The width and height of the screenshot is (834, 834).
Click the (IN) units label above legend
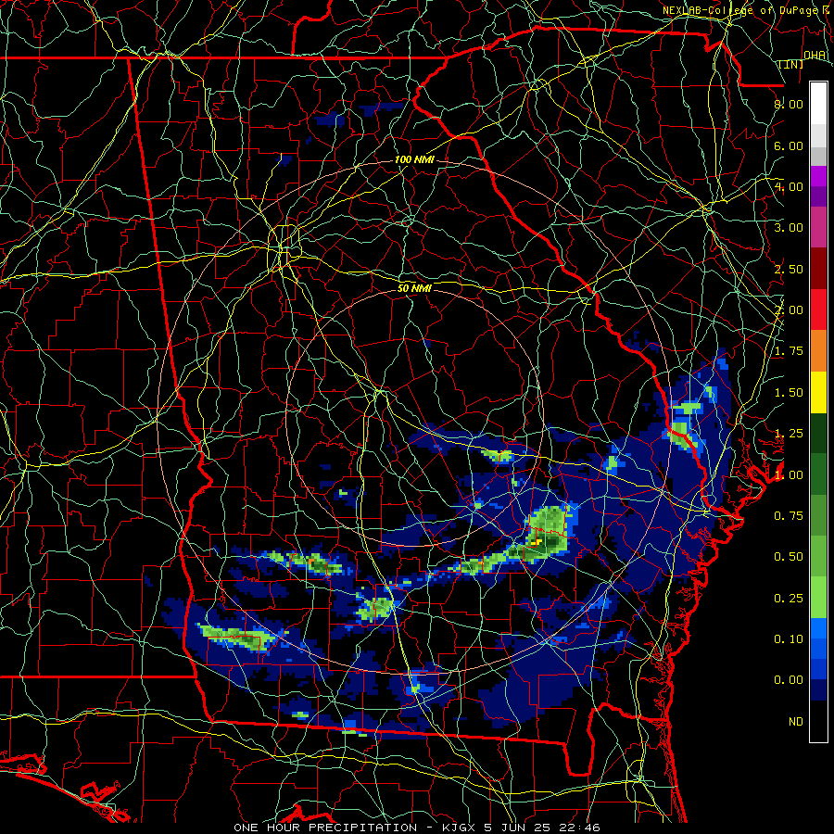[791, 64]
